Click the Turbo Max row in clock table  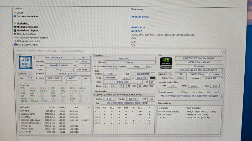tap(26, 117)
